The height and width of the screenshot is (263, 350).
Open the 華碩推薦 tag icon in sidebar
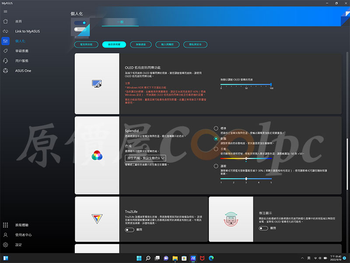pos(5,51)
